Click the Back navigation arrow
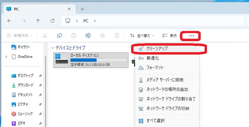 9,21
